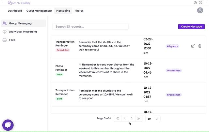Click the All guests recipient tag
Viewport: 209px width, 132px height.
tap(172, 46)
